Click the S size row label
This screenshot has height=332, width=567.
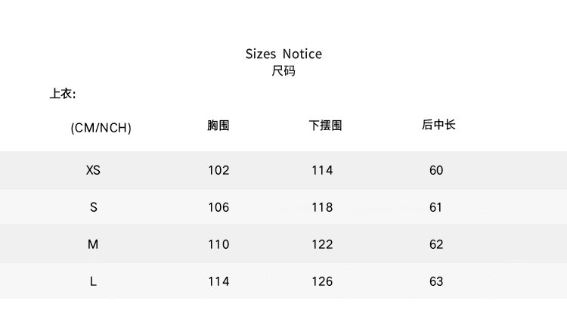coord(94,207)
